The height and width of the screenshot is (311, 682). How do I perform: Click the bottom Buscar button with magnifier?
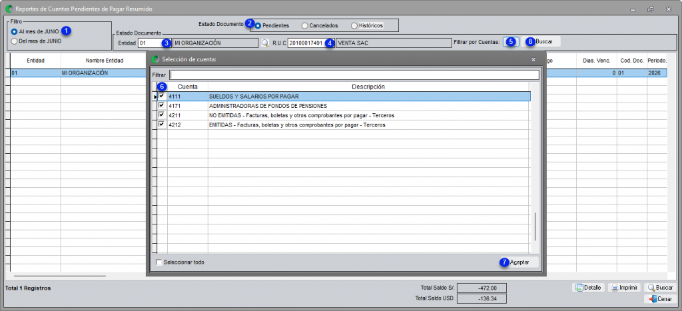click(x=660, y=288)
